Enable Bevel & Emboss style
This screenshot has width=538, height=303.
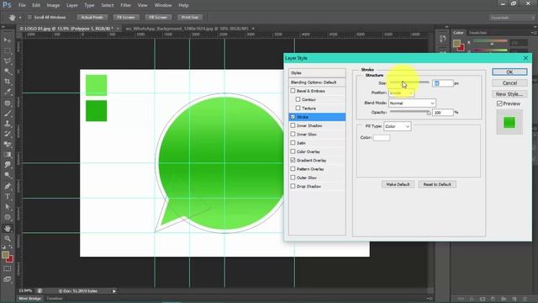(293, 91)
